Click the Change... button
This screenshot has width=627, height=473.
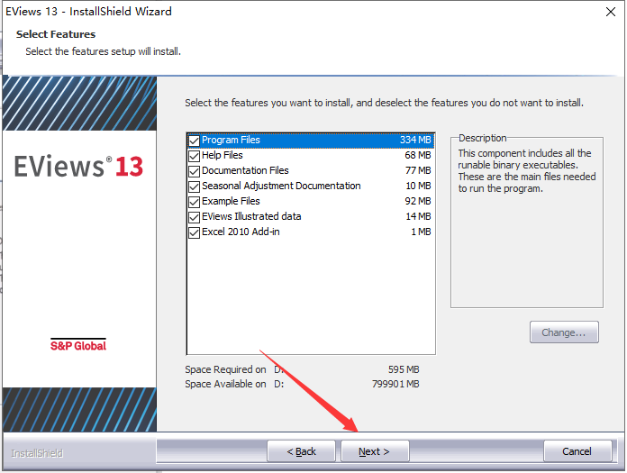pyautogui.click(x=564, y=332)
